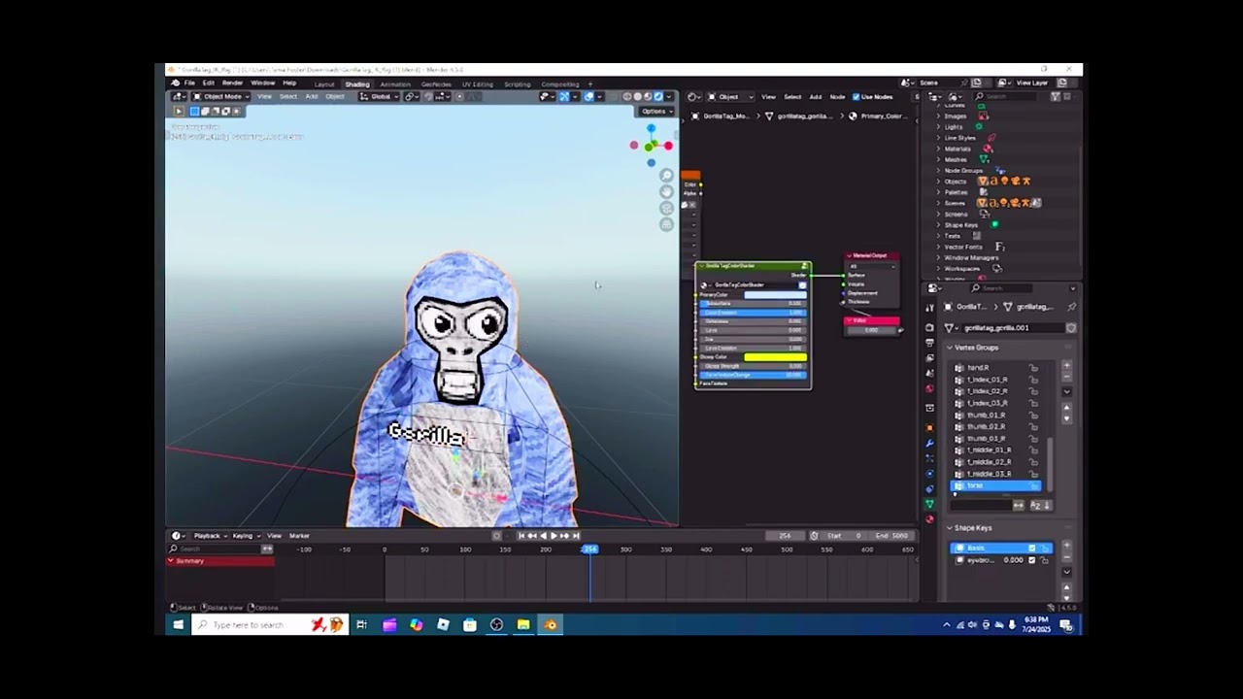The height and width of the screenshot is (699, 1243).
Task: Open the Tool properties tab icon
Action: pyautogui.click(x=929, y=307)
